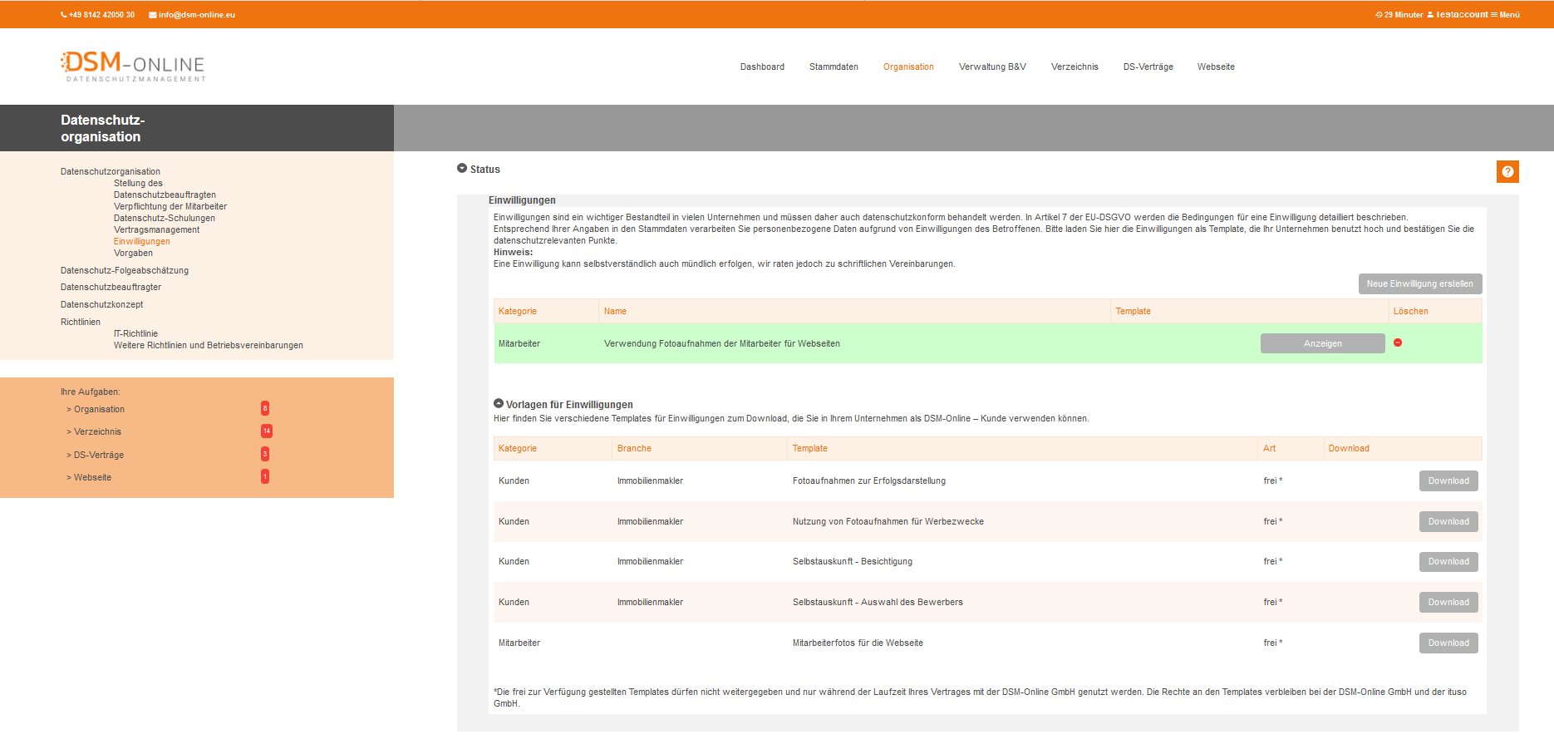Download Selbstauskunft - Besichtigung template
This screenshot has width=1554, height=749.
tap(1448, 561)
